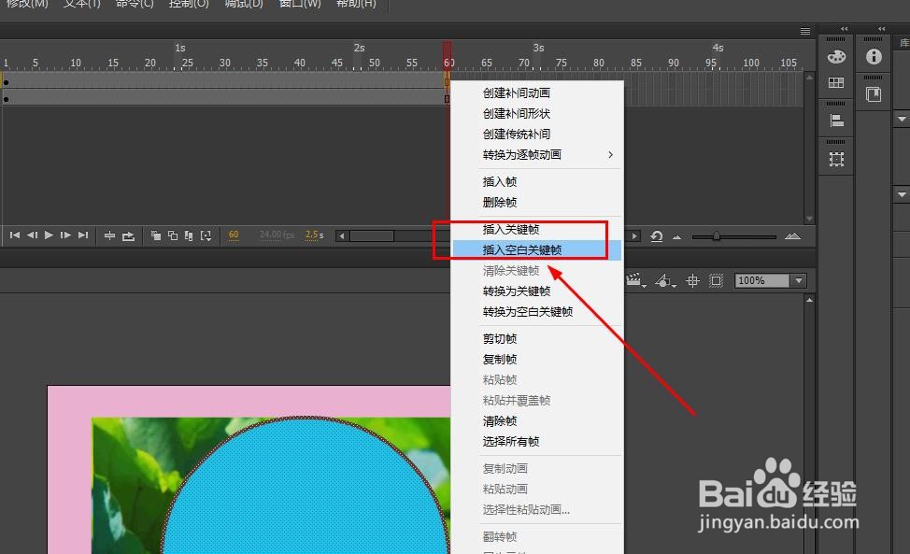Go to last frame
Viewport: 910px width, 554px height.
coord(83,234)
